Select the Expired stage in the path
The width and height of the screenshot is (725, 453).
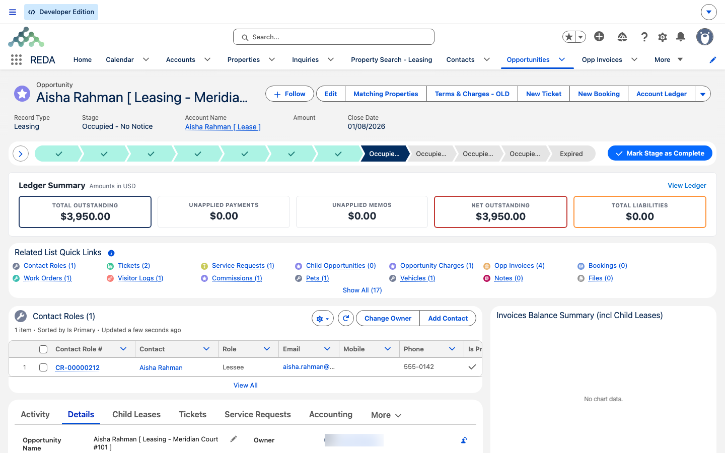pos(571,154)
